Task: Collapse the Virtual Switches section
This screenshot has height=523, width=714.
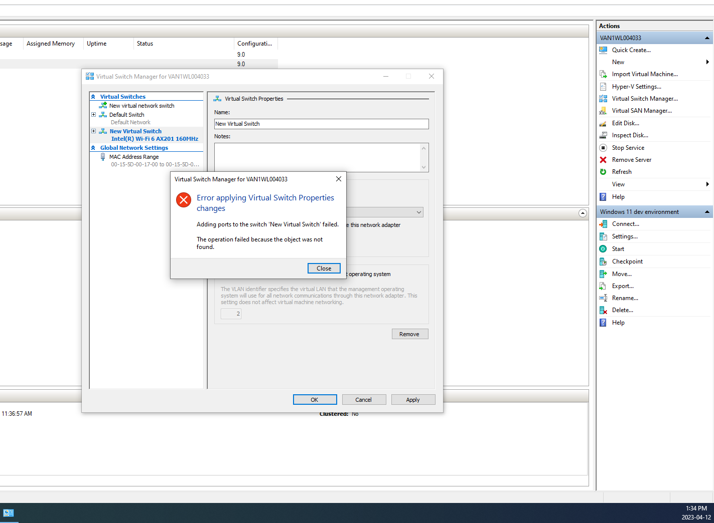Action: (93, 97)
